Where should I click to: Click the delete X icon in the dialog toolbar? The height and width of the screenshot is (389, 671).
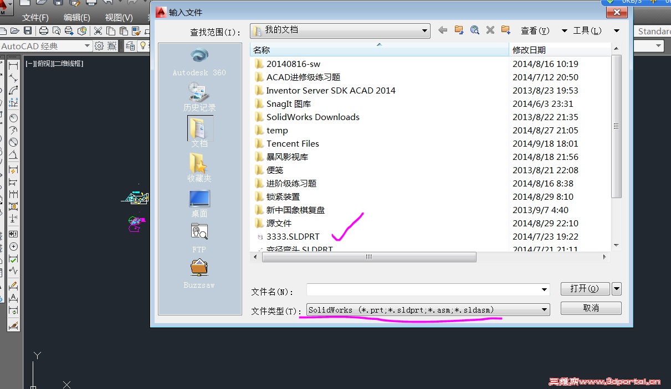tap(490, 30)
